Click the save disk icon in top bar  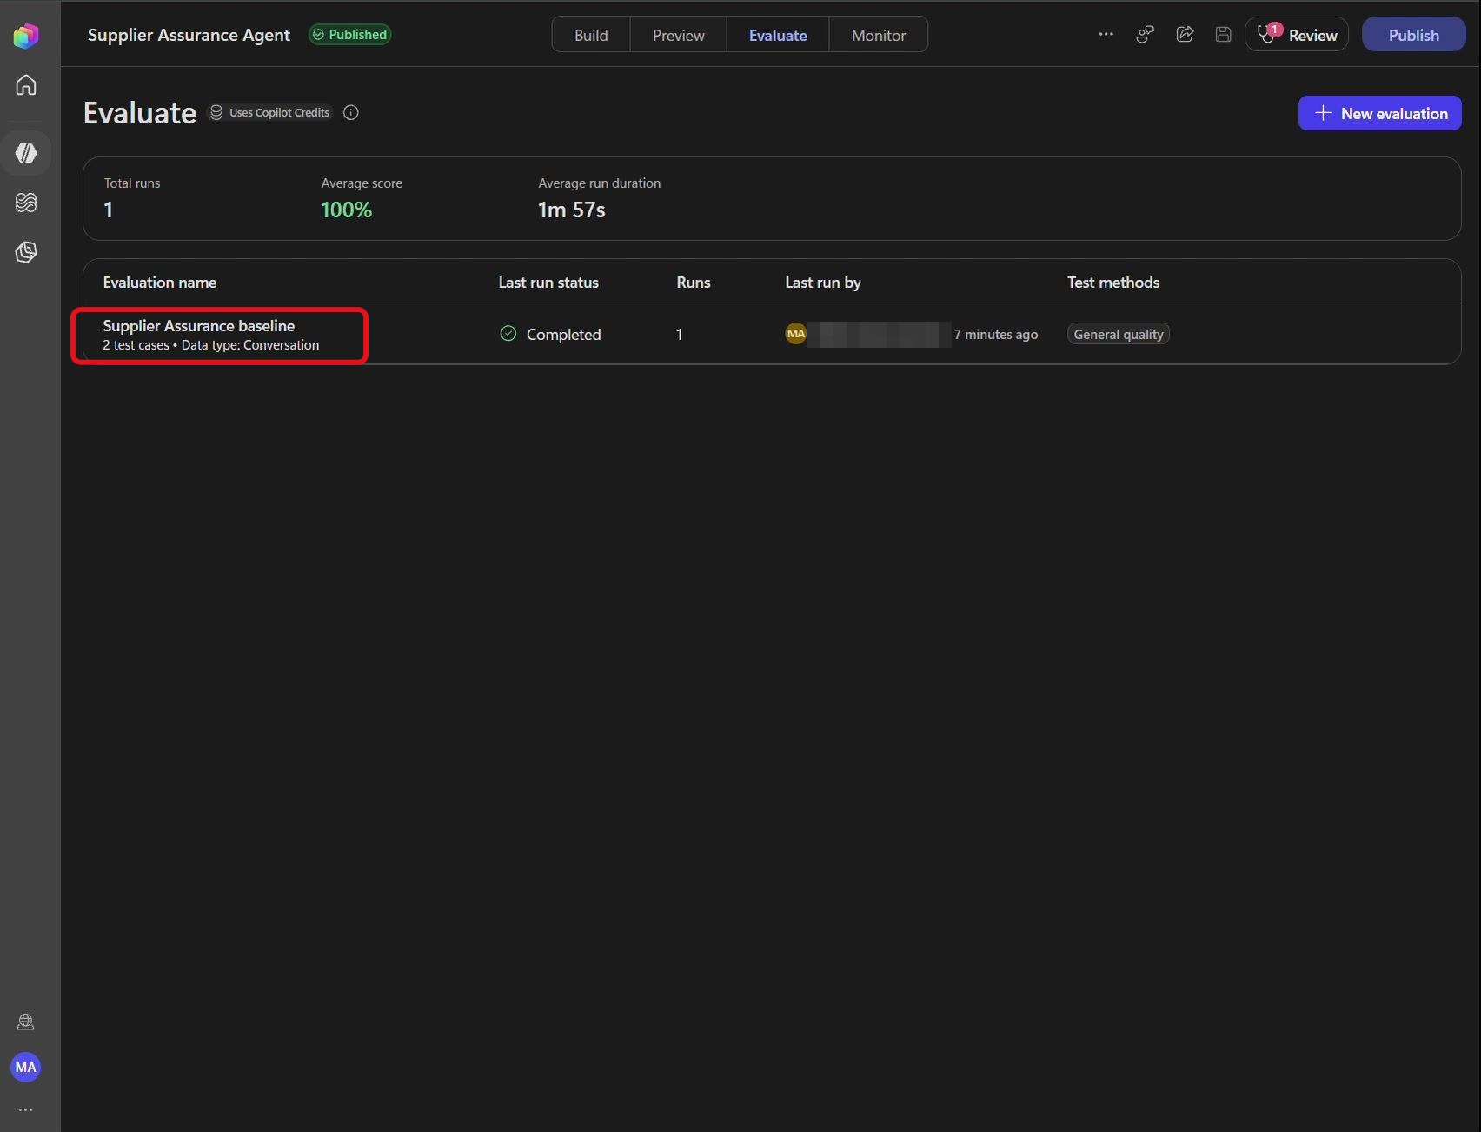(1223, 34)
